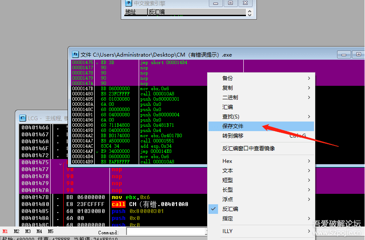Click the Command input field
Viewport: 365px width, 240px height.
166,232
